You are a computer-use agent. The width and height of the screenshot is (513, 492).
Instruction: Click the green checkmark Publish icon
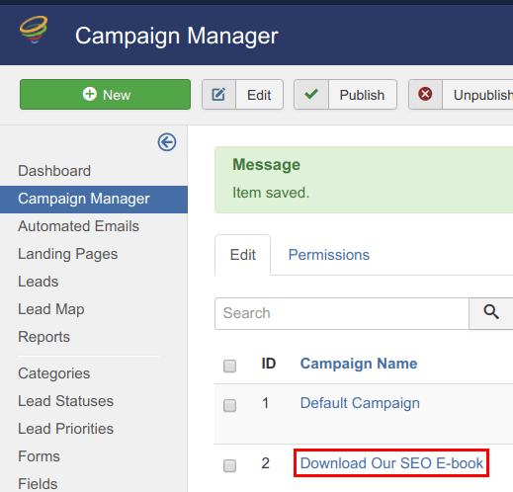[x=311, y=94]
